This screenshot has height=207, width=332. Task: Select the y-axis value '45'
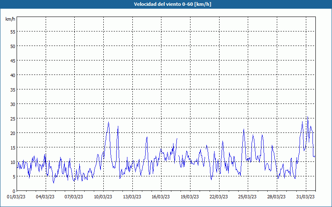13,60
